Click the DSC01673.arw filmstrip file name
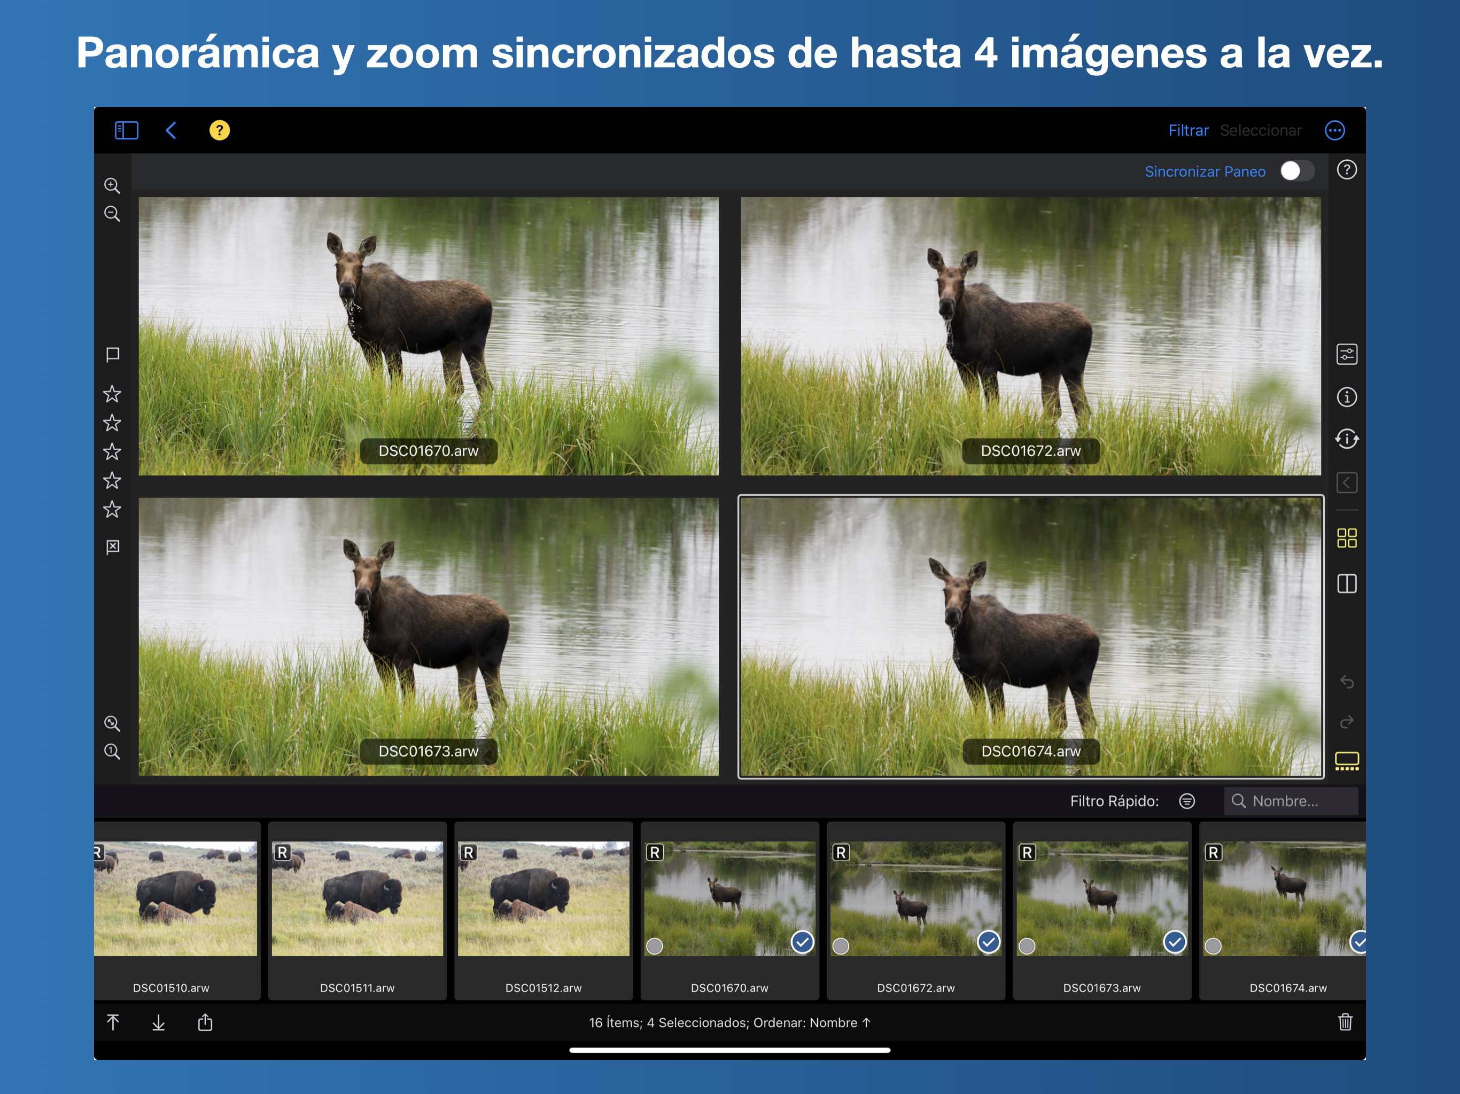 point(1101,988)
